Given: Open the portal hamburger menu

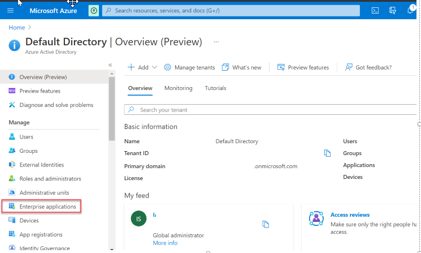Looking at the screenshot, I should pos(10,11).
